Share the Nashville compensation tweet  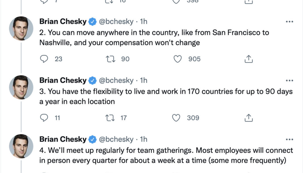tap(248, 59)
